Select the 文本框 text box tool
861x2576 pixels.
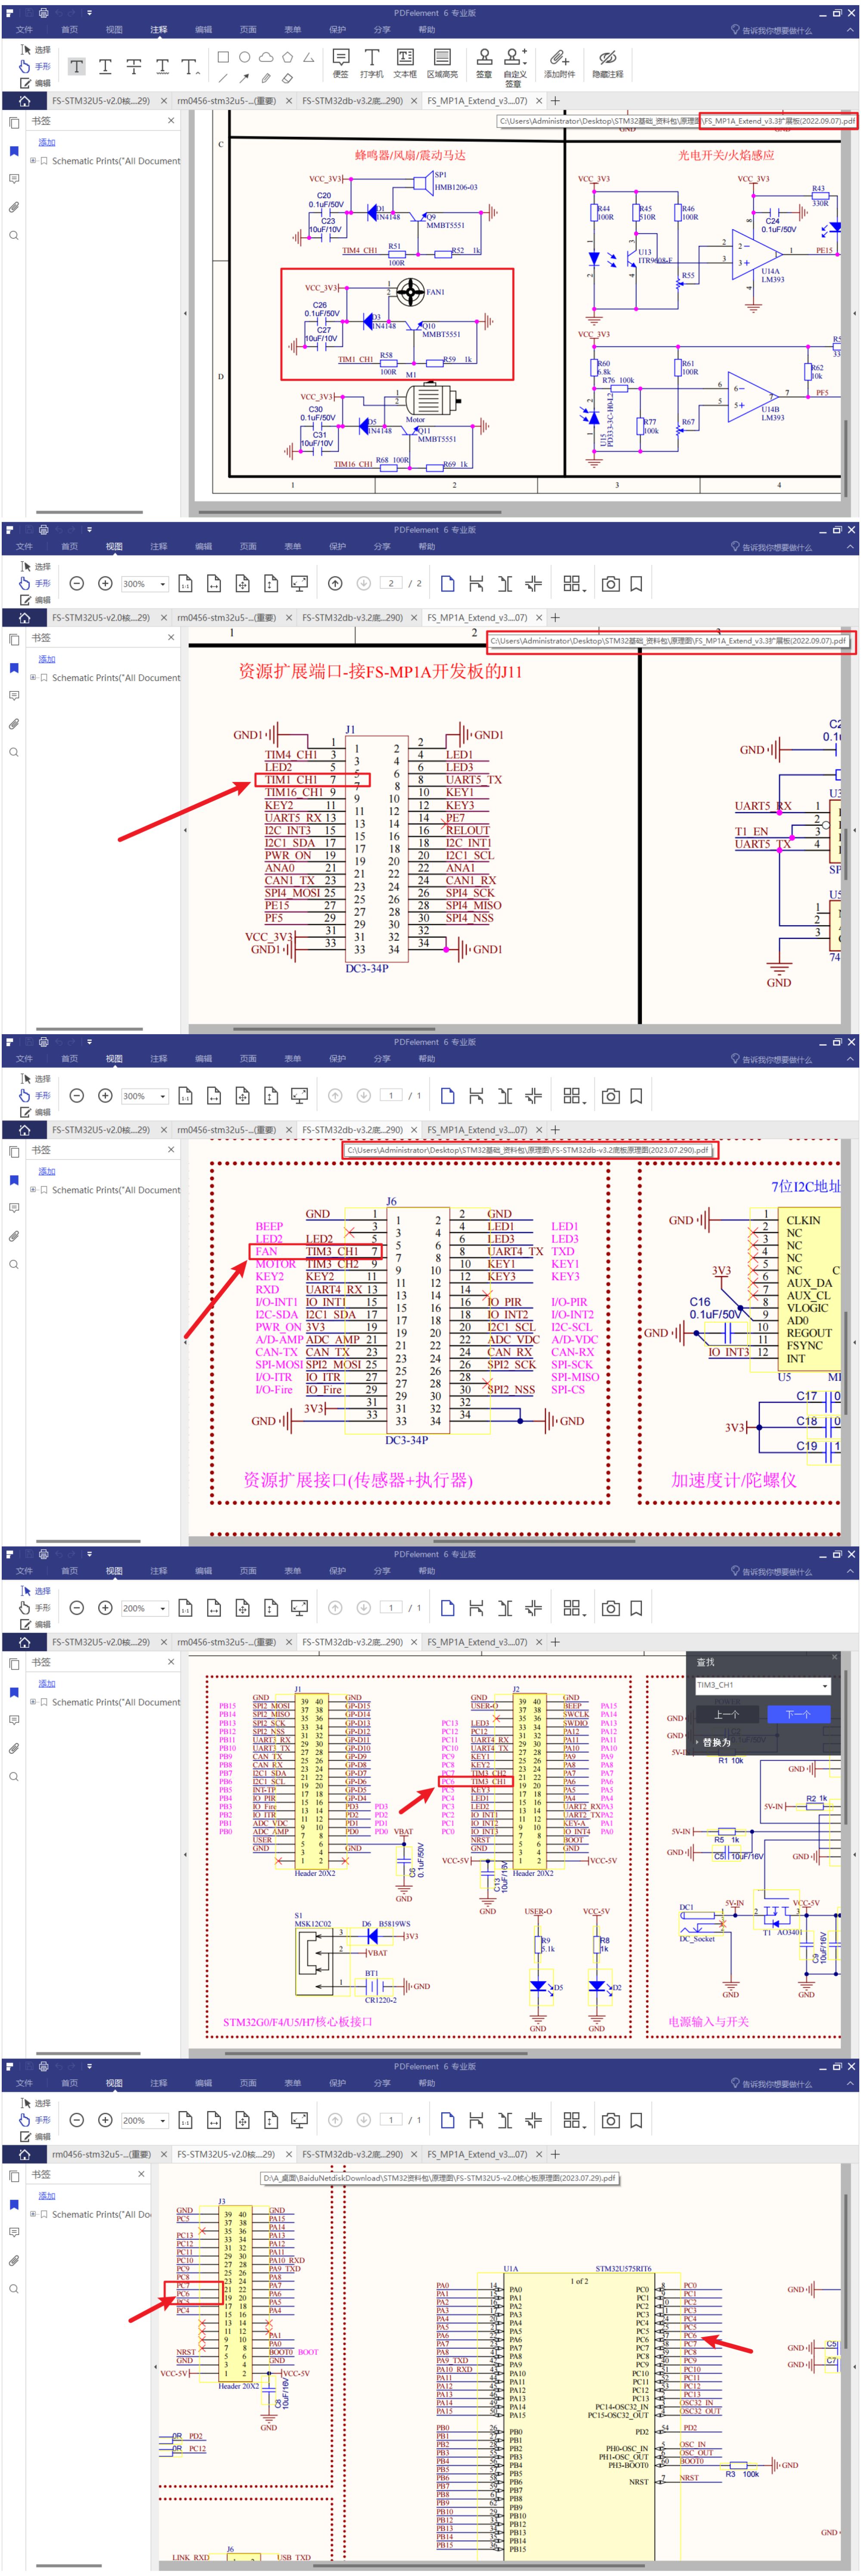405,62
